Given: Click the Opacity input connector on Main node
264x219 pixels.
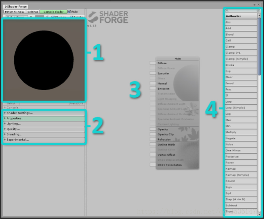Looking at the screenshot, I should (153, 129).
